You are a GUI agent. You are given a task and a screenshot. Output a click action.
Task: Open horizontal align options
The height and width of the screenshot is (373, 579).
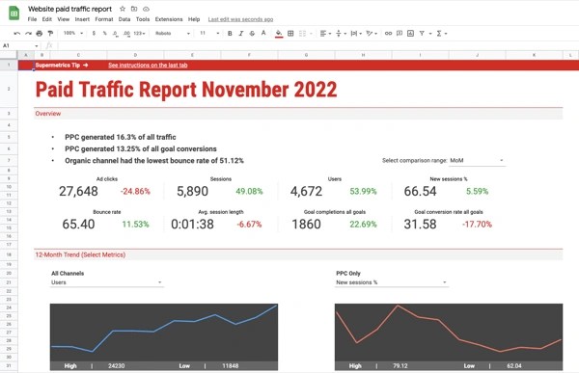click(x=325, y=33)
